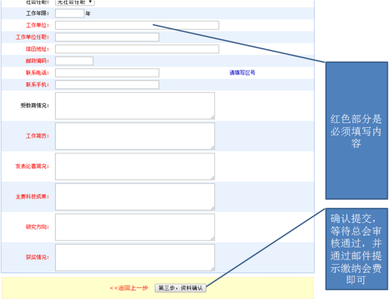Click the red 工作单位任职 label

pos(32,37)
